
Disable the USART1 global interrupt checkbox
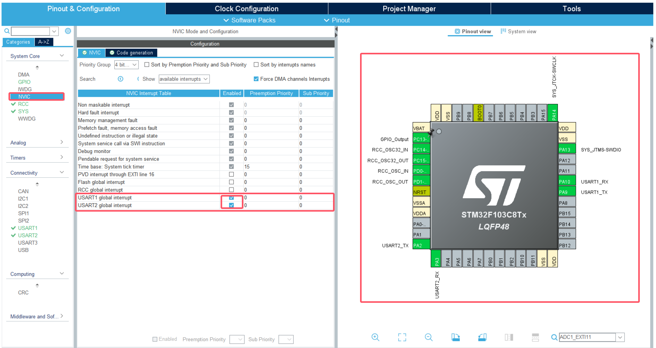pos(231,198)
